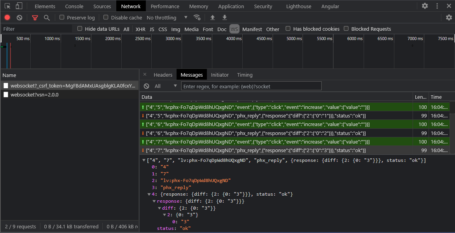The width and height of the screenshot is (455, 233).
Task: Open the Lighthouse panel
Action: (x=298, y=6)
